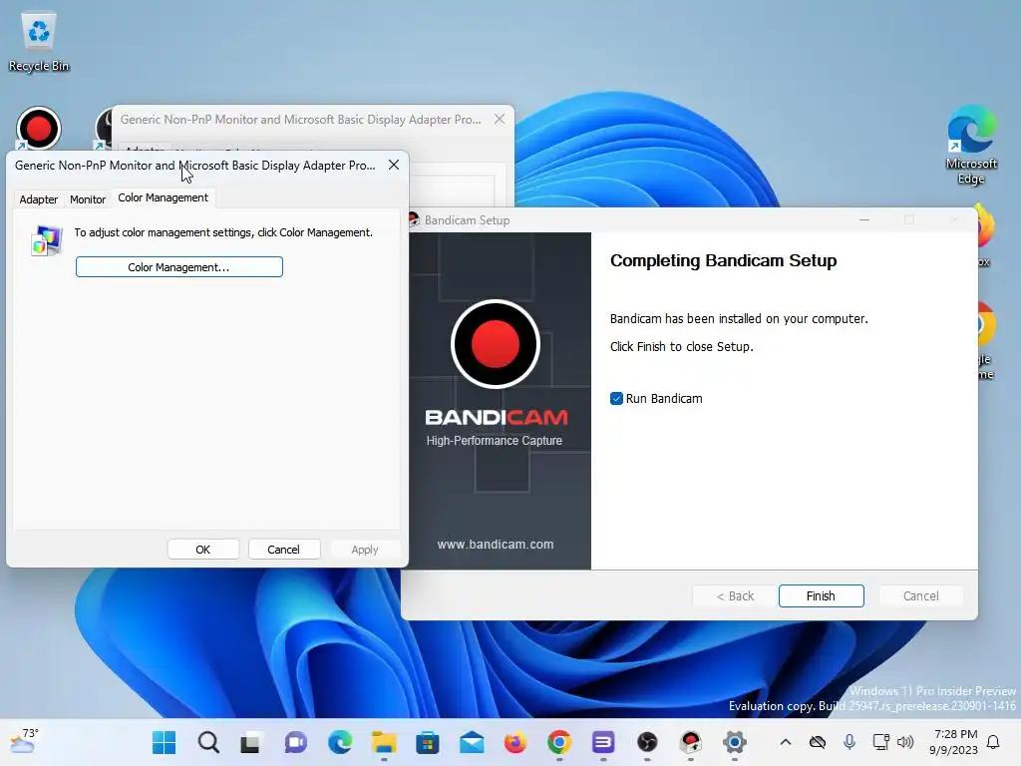The image size is (1021, 766).
Task: Switch to the Monitor tab
Action: (88, 199)
